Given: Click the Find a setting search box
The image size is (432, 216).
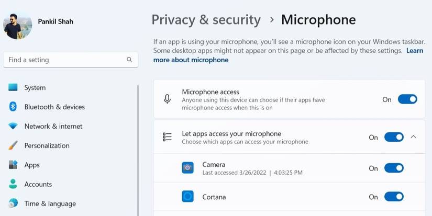Looking at the screenshot, I should point(65,60).
